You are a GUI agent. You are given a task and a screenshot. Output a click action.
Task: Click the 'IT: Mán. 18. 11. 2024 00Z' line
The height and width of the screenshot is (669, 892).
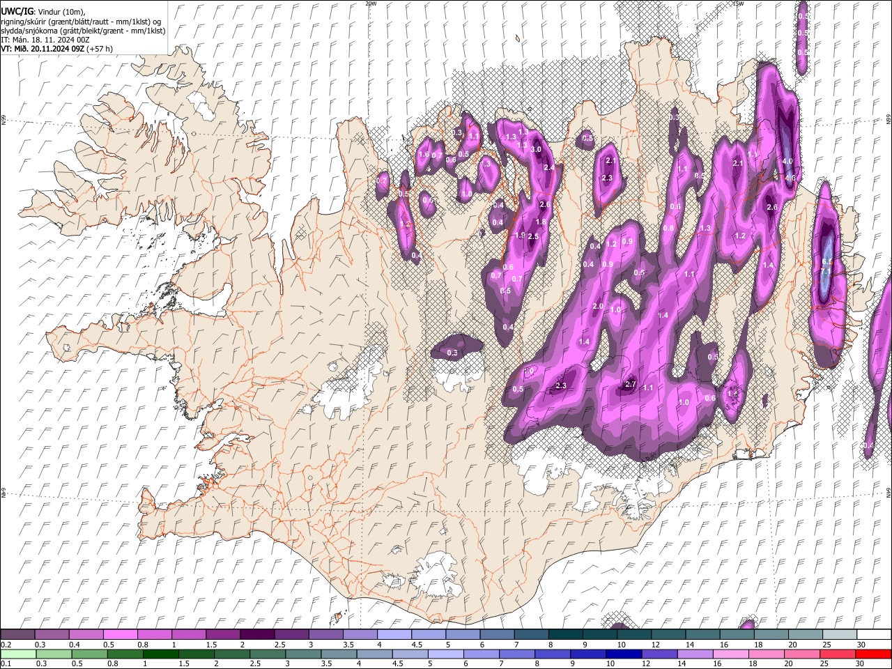pyautogui.click(x=45, y=40)
